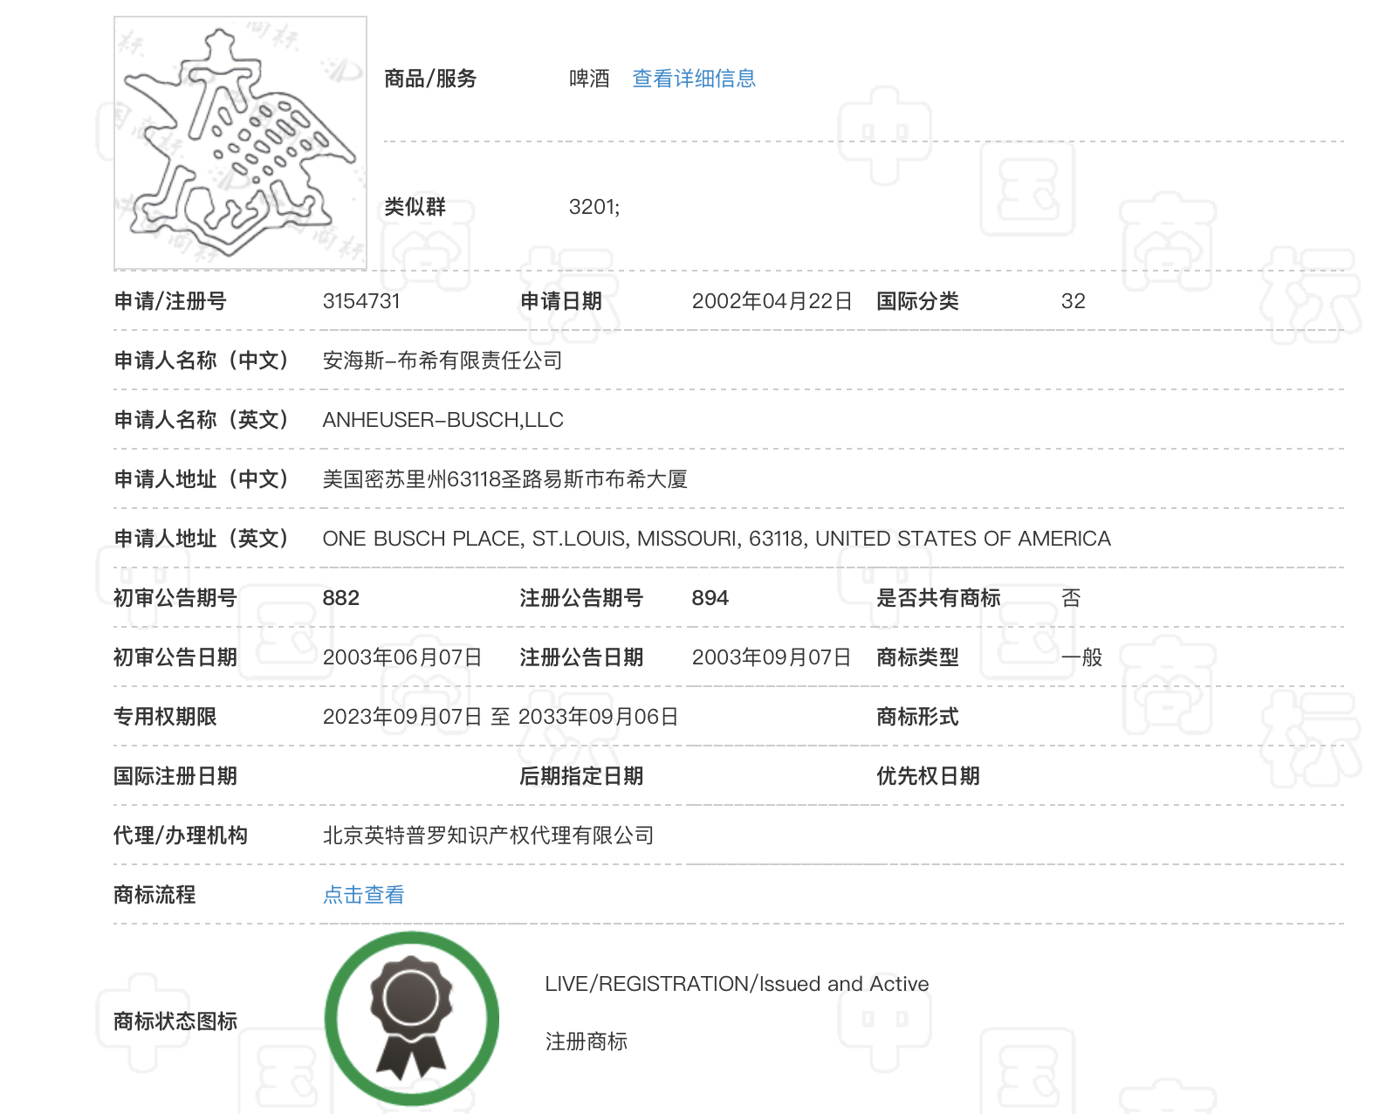Open the 点击查看 trademark process link
The image size is (1386, 1114).
[364, 895]
